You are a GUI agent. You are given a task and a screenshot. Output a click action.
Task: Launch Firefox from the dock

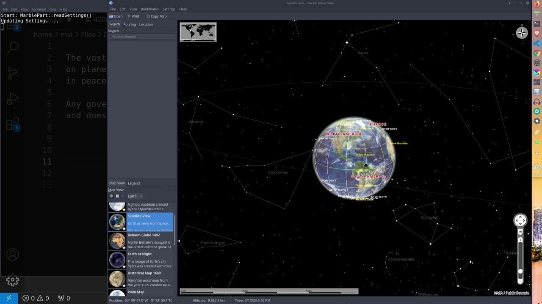point(537,4)
